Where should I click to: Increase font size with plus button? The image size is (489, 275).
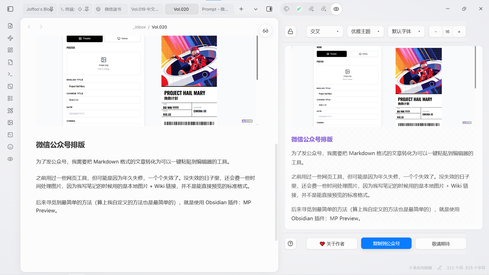point(459,32)
